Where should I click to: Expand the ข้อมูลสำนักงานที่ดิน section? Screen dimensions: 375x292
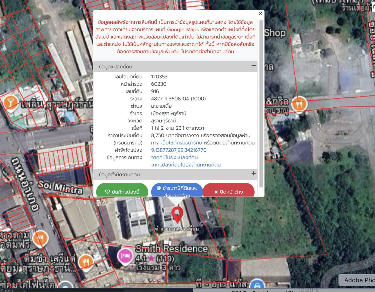point(253,173)
